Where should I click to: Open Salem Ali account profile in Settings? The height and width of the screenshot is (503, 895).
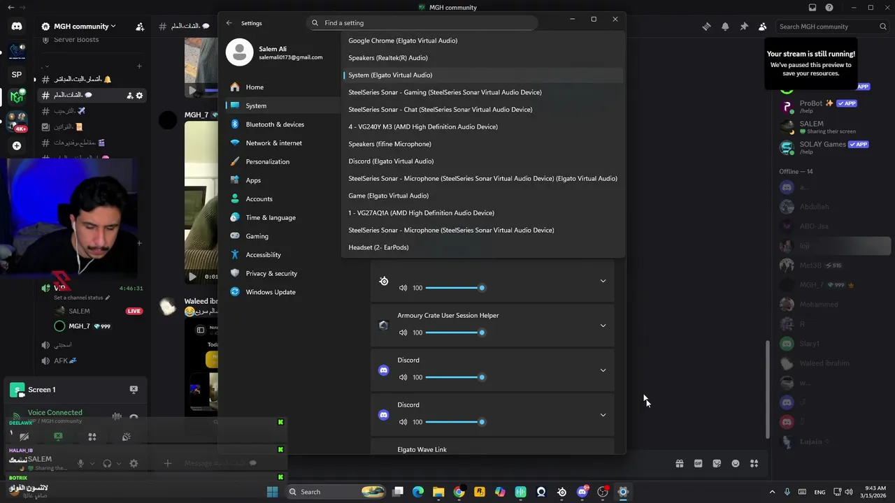[275, 52]
